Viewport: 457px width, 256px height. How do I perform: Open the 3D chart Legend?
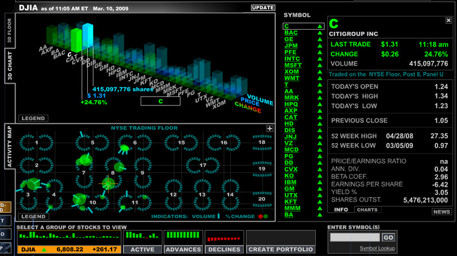(x=33, y=118)
